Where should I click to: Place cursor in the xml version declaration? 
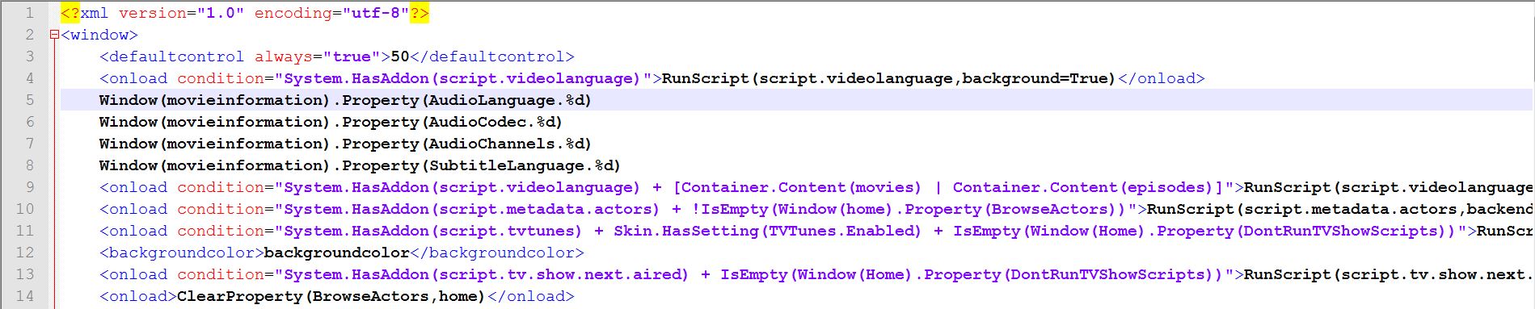[245, 13]
